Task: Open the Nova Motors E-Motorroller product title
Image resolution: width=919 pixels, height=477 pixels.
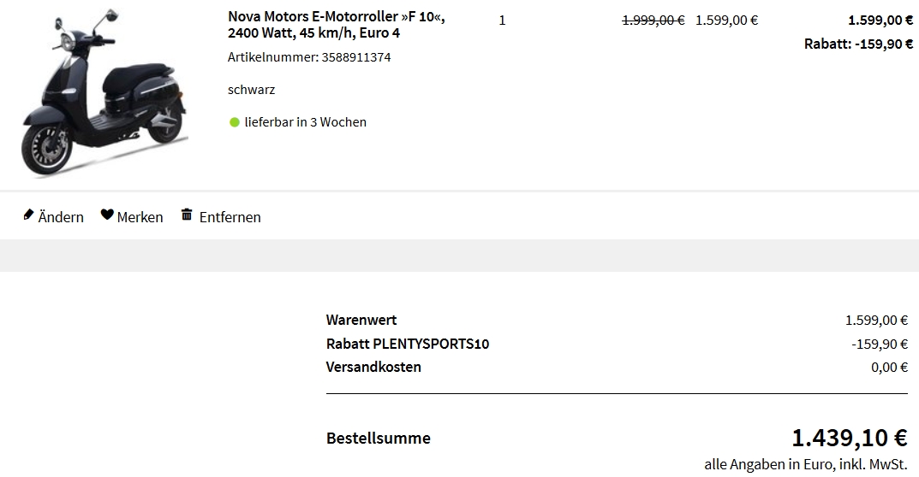Action: coord(337,25)
